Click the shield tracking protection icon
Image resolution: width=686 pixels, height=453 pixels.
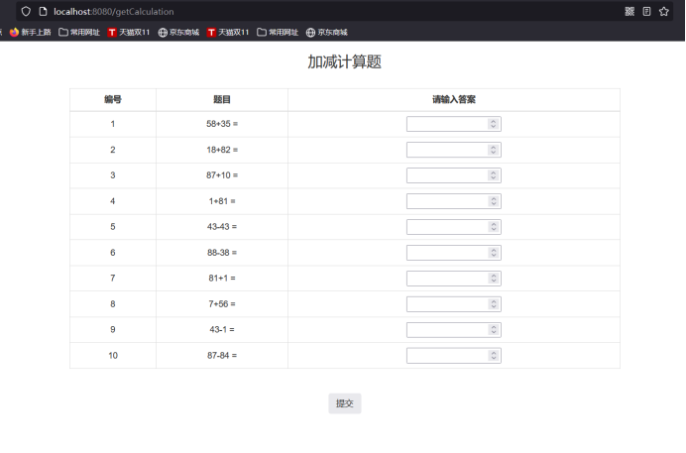pyautogui.click(x=26, y=11)
